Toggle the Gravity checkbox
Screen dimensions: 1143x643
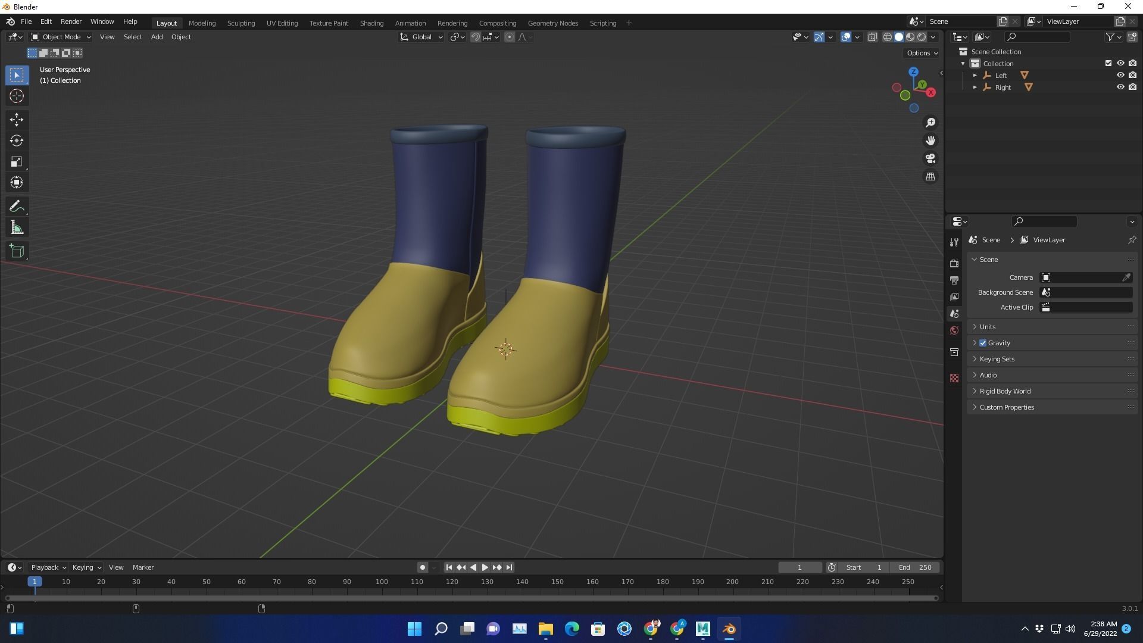tap(983, 343)
